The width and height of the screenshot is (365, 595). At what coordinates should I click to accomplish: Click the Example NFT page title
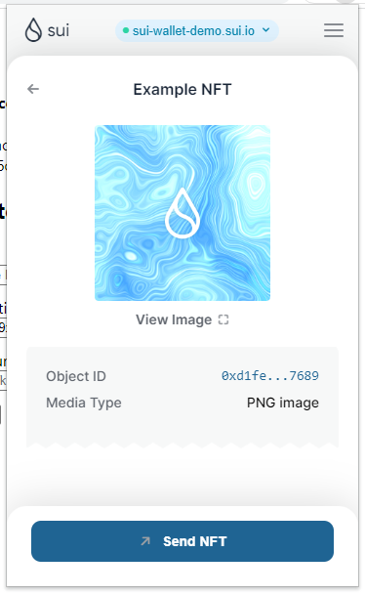[x=182, y=90]
